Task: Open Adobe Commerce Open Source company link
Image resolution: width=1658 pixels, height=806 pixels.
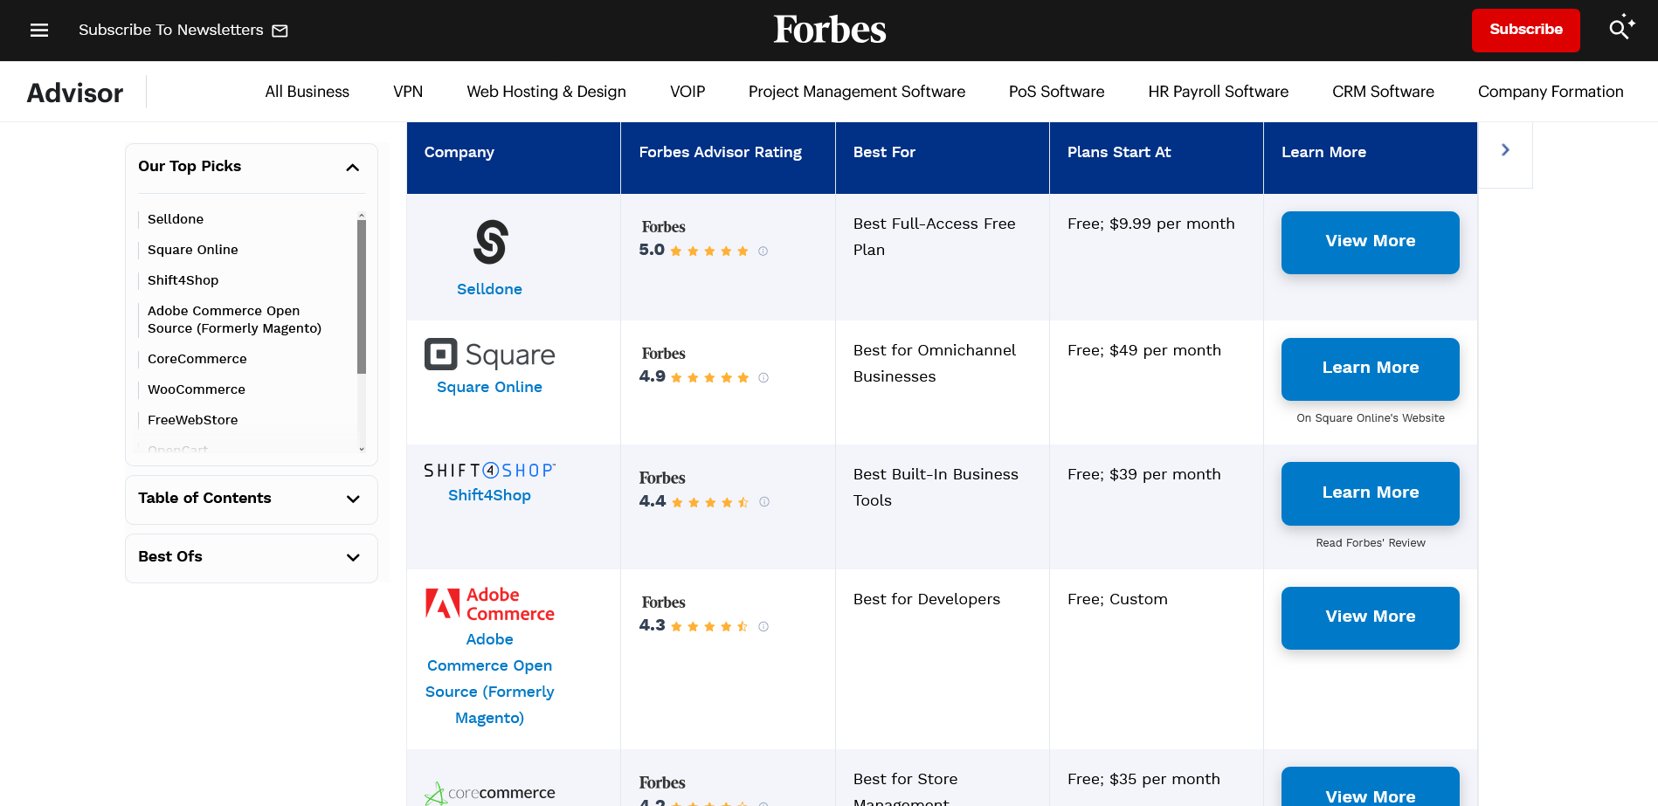Action: pos(489,679)
